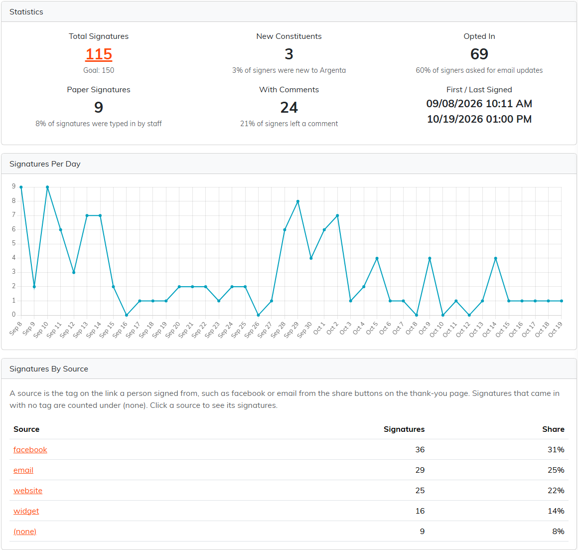Click the Sep 12 data point at 3
The width and height of the screenshot is (578, 550).
coord(74,273)
